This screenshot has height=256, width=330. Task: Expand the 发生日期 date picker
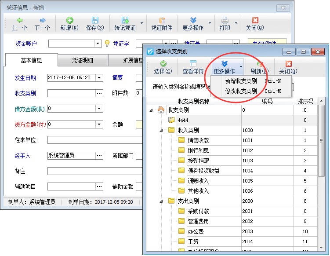pos(99,78)
